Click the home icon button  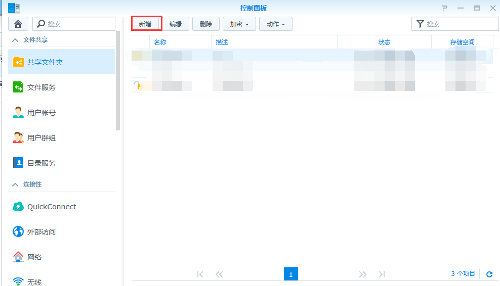(18, 24)
